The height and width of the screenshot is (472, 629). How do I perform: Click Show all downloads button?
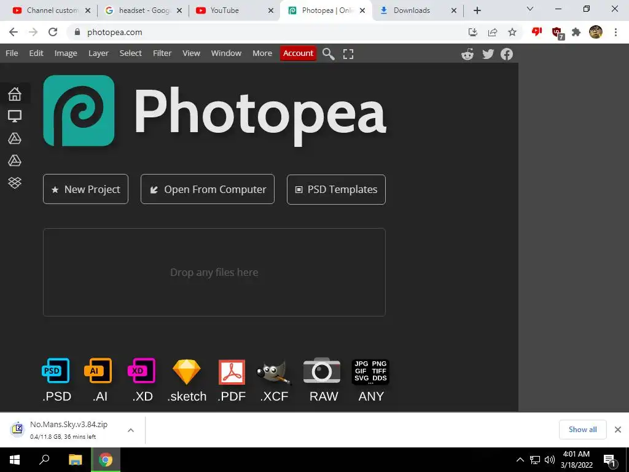[582, 430]
